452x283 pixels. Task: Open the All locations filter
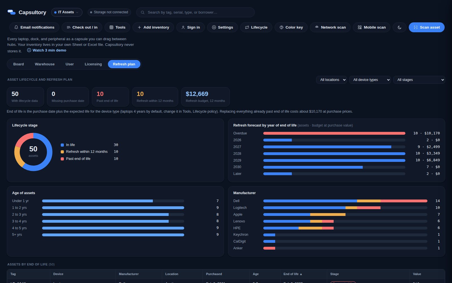(x=331, y=80)
